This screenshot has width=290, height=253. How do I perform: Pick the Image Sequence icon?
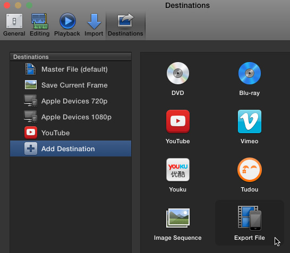(178, 218)
